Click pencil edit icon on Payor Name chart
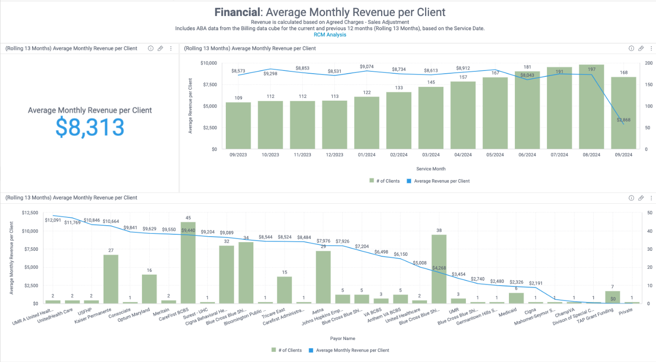Screen dimensions: 656x362 [x=641, y=198]
